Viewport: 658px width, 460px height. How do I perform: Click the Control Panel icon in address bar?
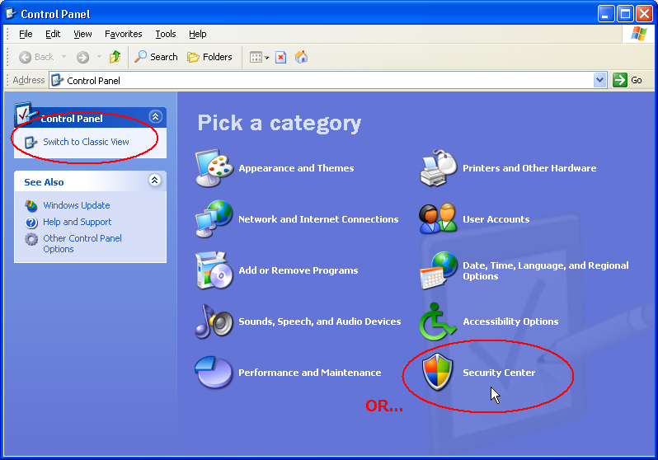pyautogui.click(x=58, y=80)
